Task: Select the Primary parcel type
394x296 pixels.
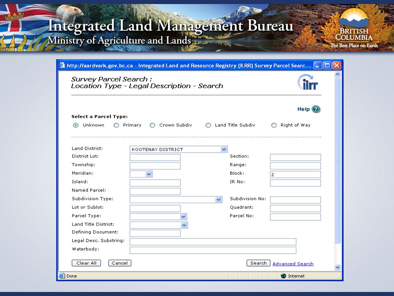Action: tap(116, 125)
